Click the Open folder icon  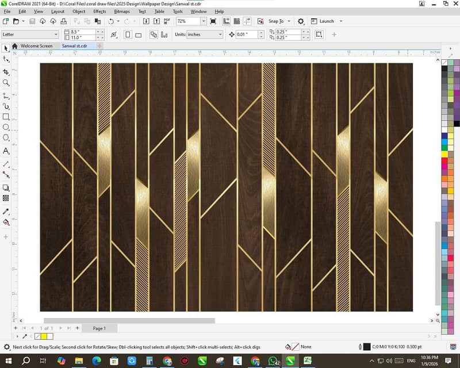pos(16,21)
